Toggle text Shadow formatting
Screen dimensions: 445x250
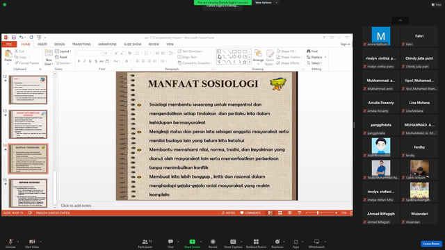96,61
